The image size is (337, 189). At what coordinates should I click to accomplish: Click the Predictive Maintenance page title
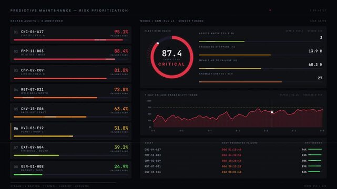coord(69,10)
